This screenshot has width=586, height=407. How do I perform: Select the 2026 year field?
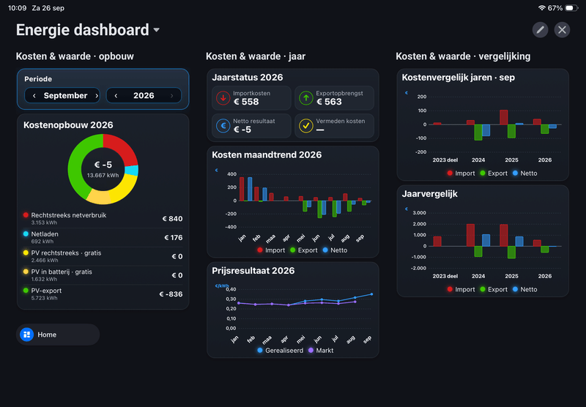(144, 95)
